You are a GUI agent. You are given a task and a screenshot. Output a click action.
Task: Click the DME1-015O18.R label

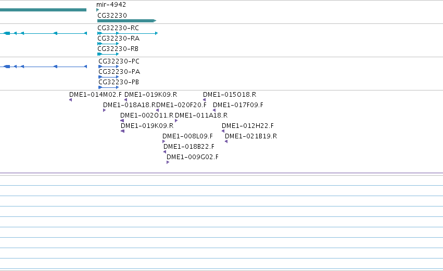pos(230,95)
